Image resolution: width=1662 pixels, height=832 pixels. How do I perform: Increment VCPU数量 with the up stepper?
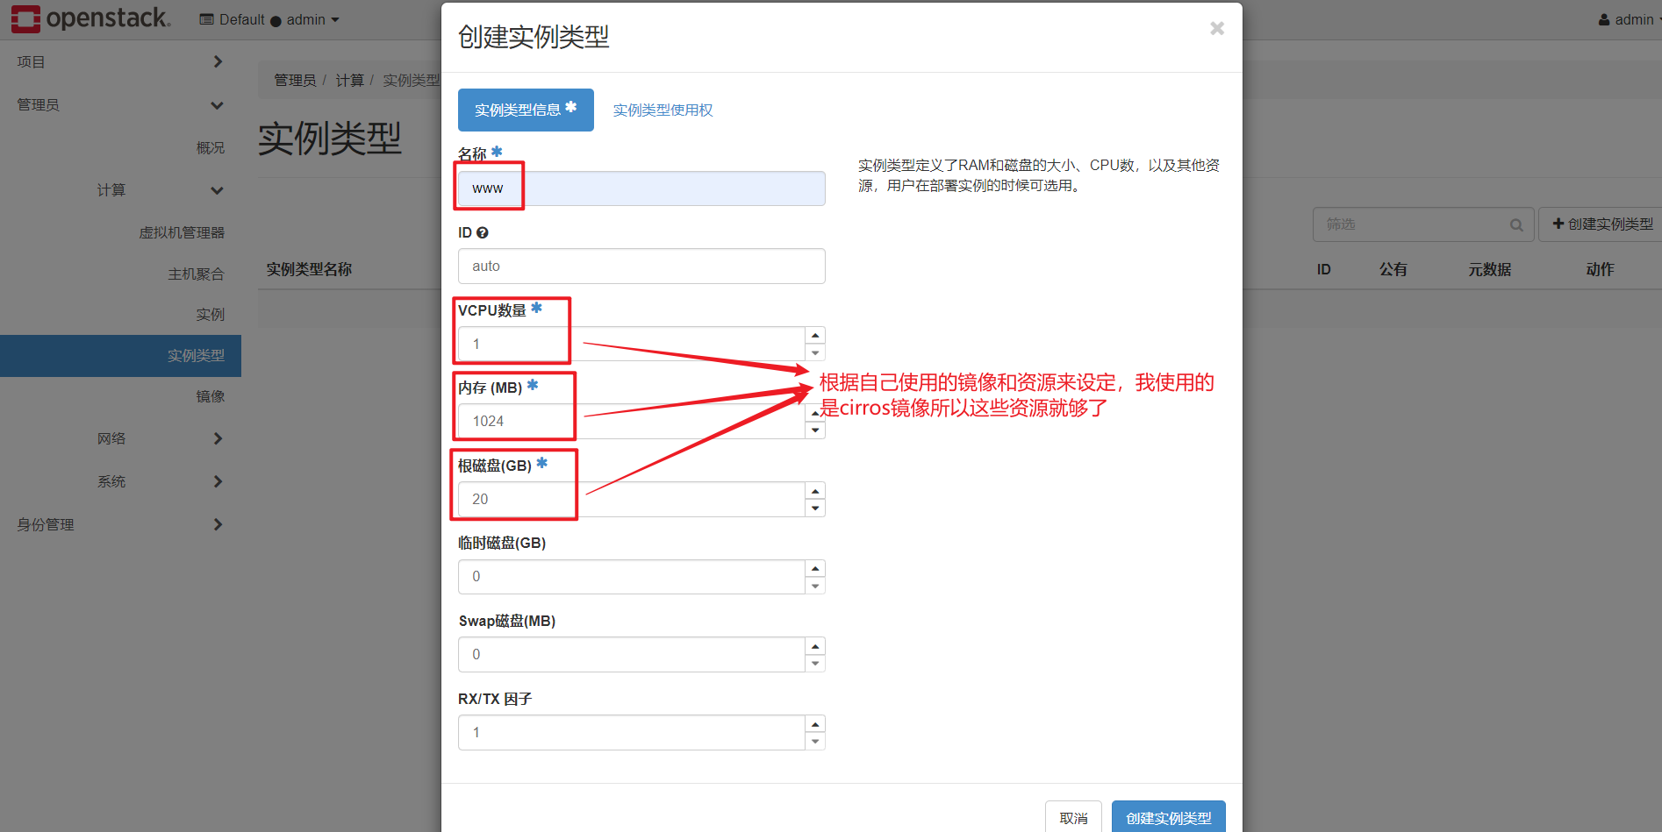(815, 334)
